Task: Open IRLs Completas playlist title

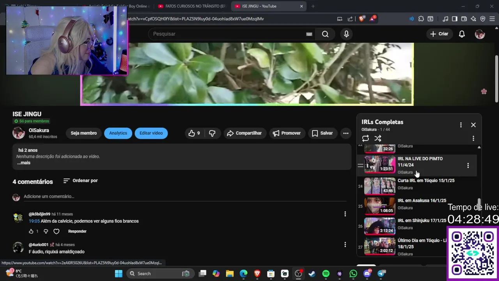Action: point(382,122)
